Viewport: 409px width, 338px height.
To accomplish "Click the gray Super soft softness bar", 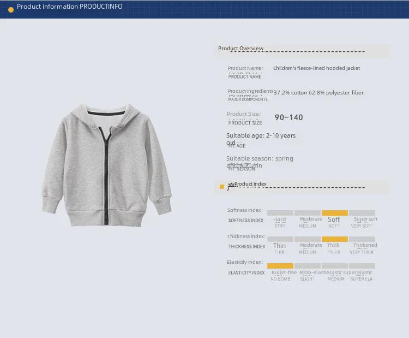I will pos(362,213).
